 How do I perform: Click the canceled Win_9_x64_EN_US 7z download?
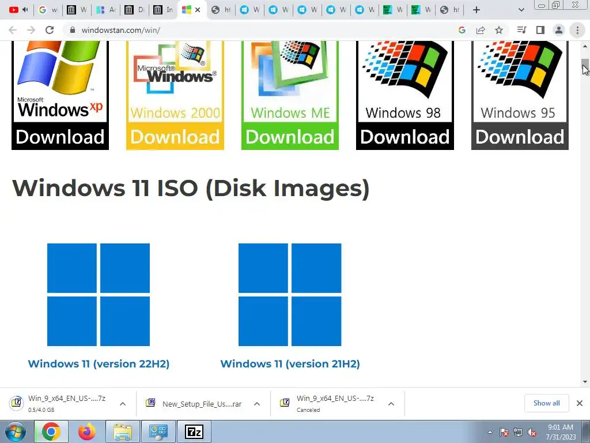328,403
